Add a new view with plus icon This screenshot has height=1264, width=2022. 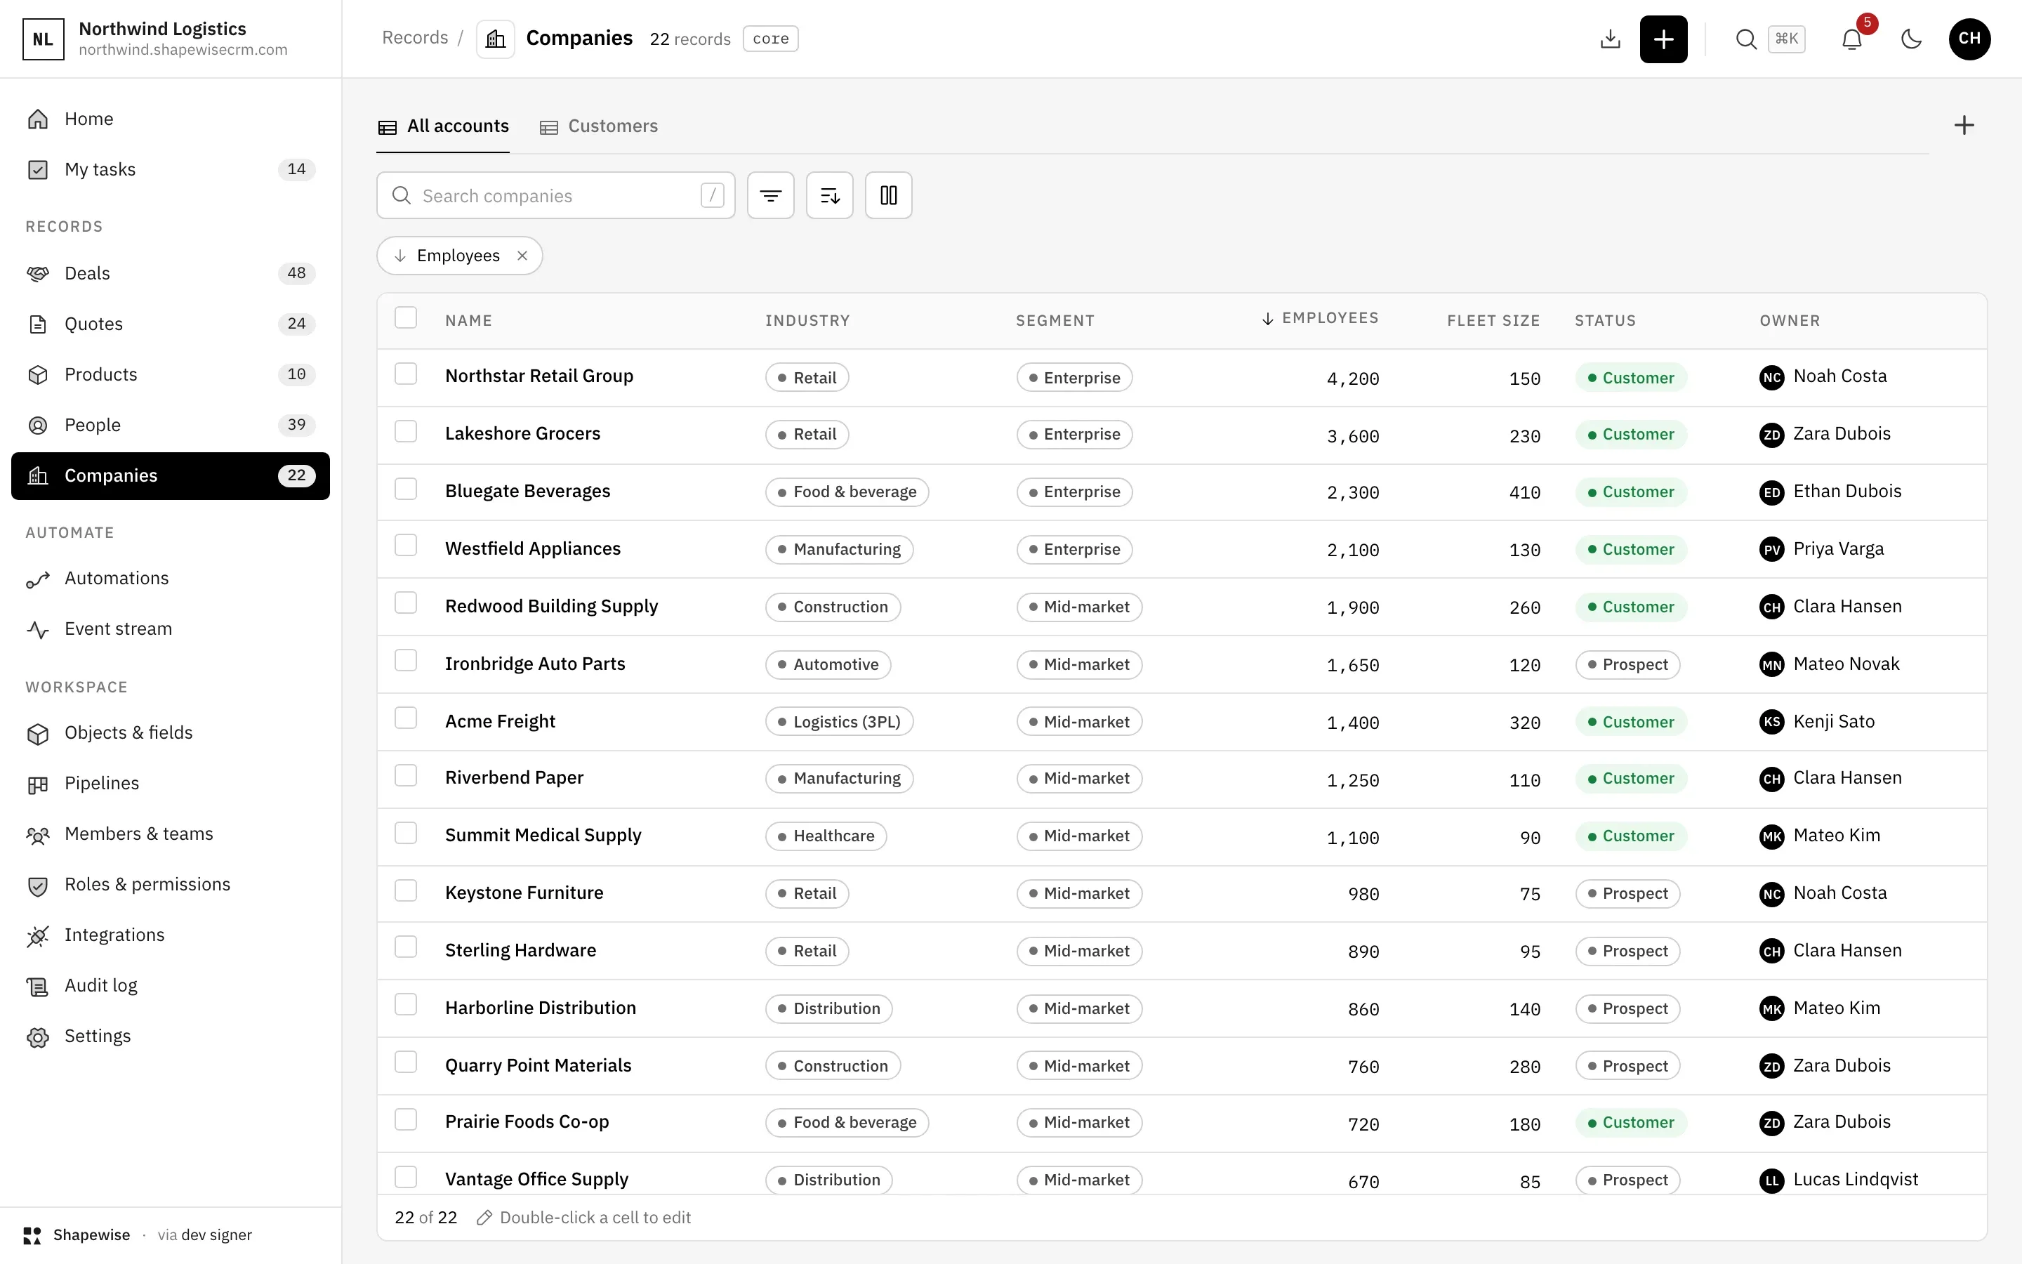(1964, 126)
